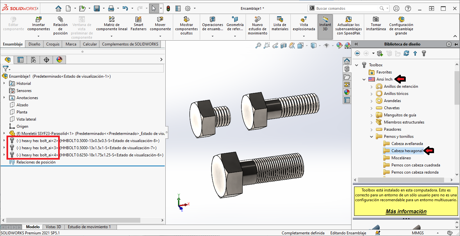Select the Cabeza hexagonal folder
Viewport: 460px width, 236px height.
coord(407,151)
